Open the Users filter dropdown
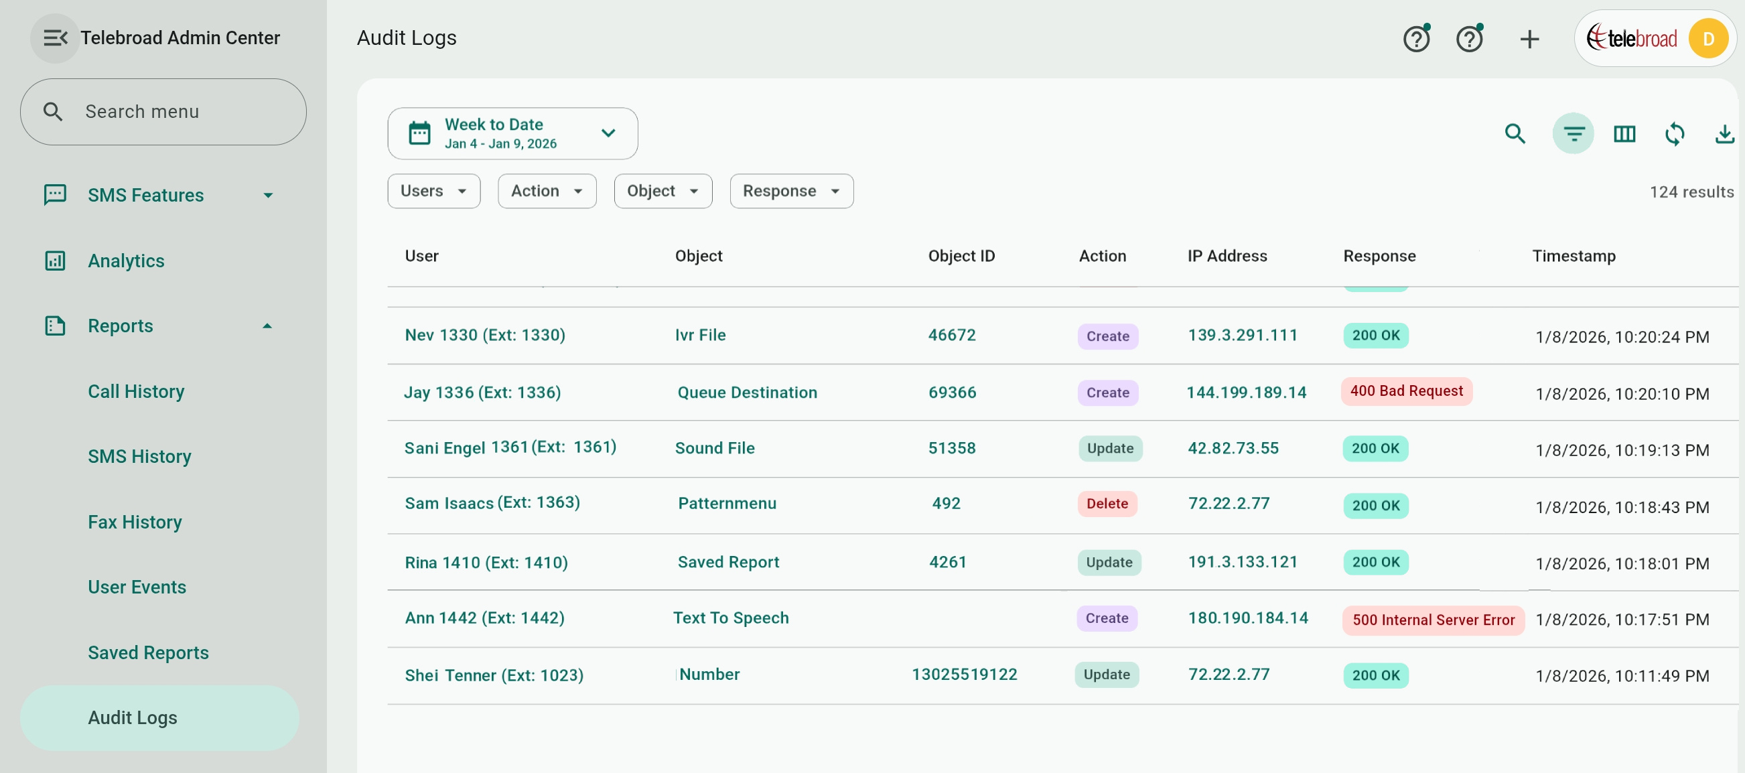 [x=433, y=191]
